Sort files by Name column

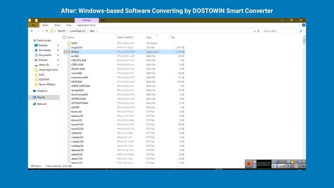point(71,37)
